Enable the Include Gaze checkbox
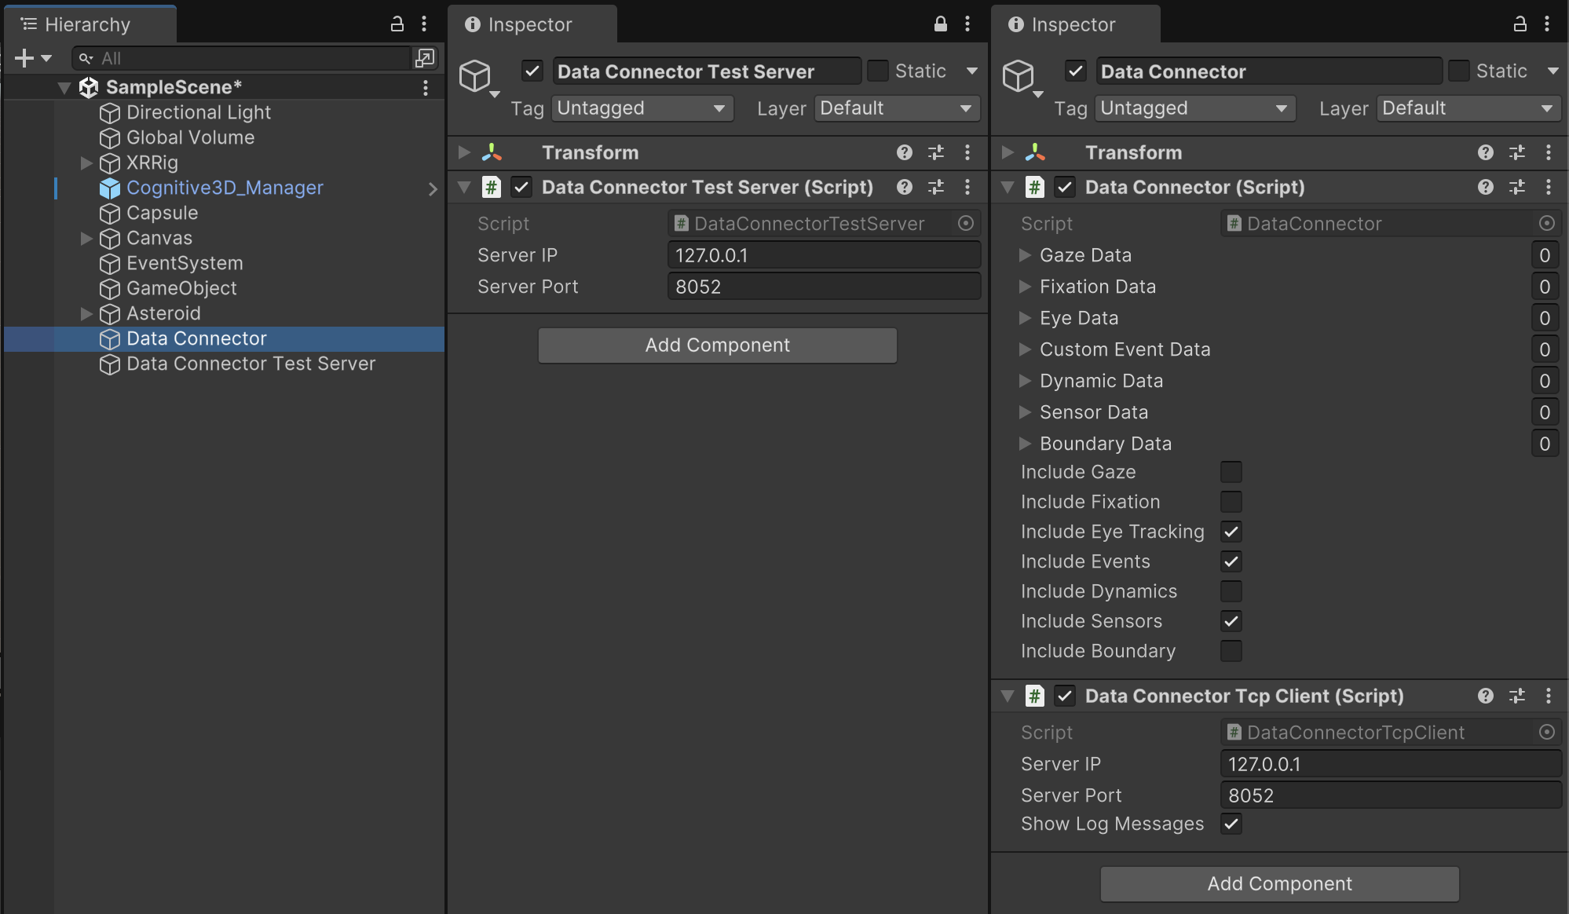This screenshot has width=1569, height=914. coord(1231,472)
